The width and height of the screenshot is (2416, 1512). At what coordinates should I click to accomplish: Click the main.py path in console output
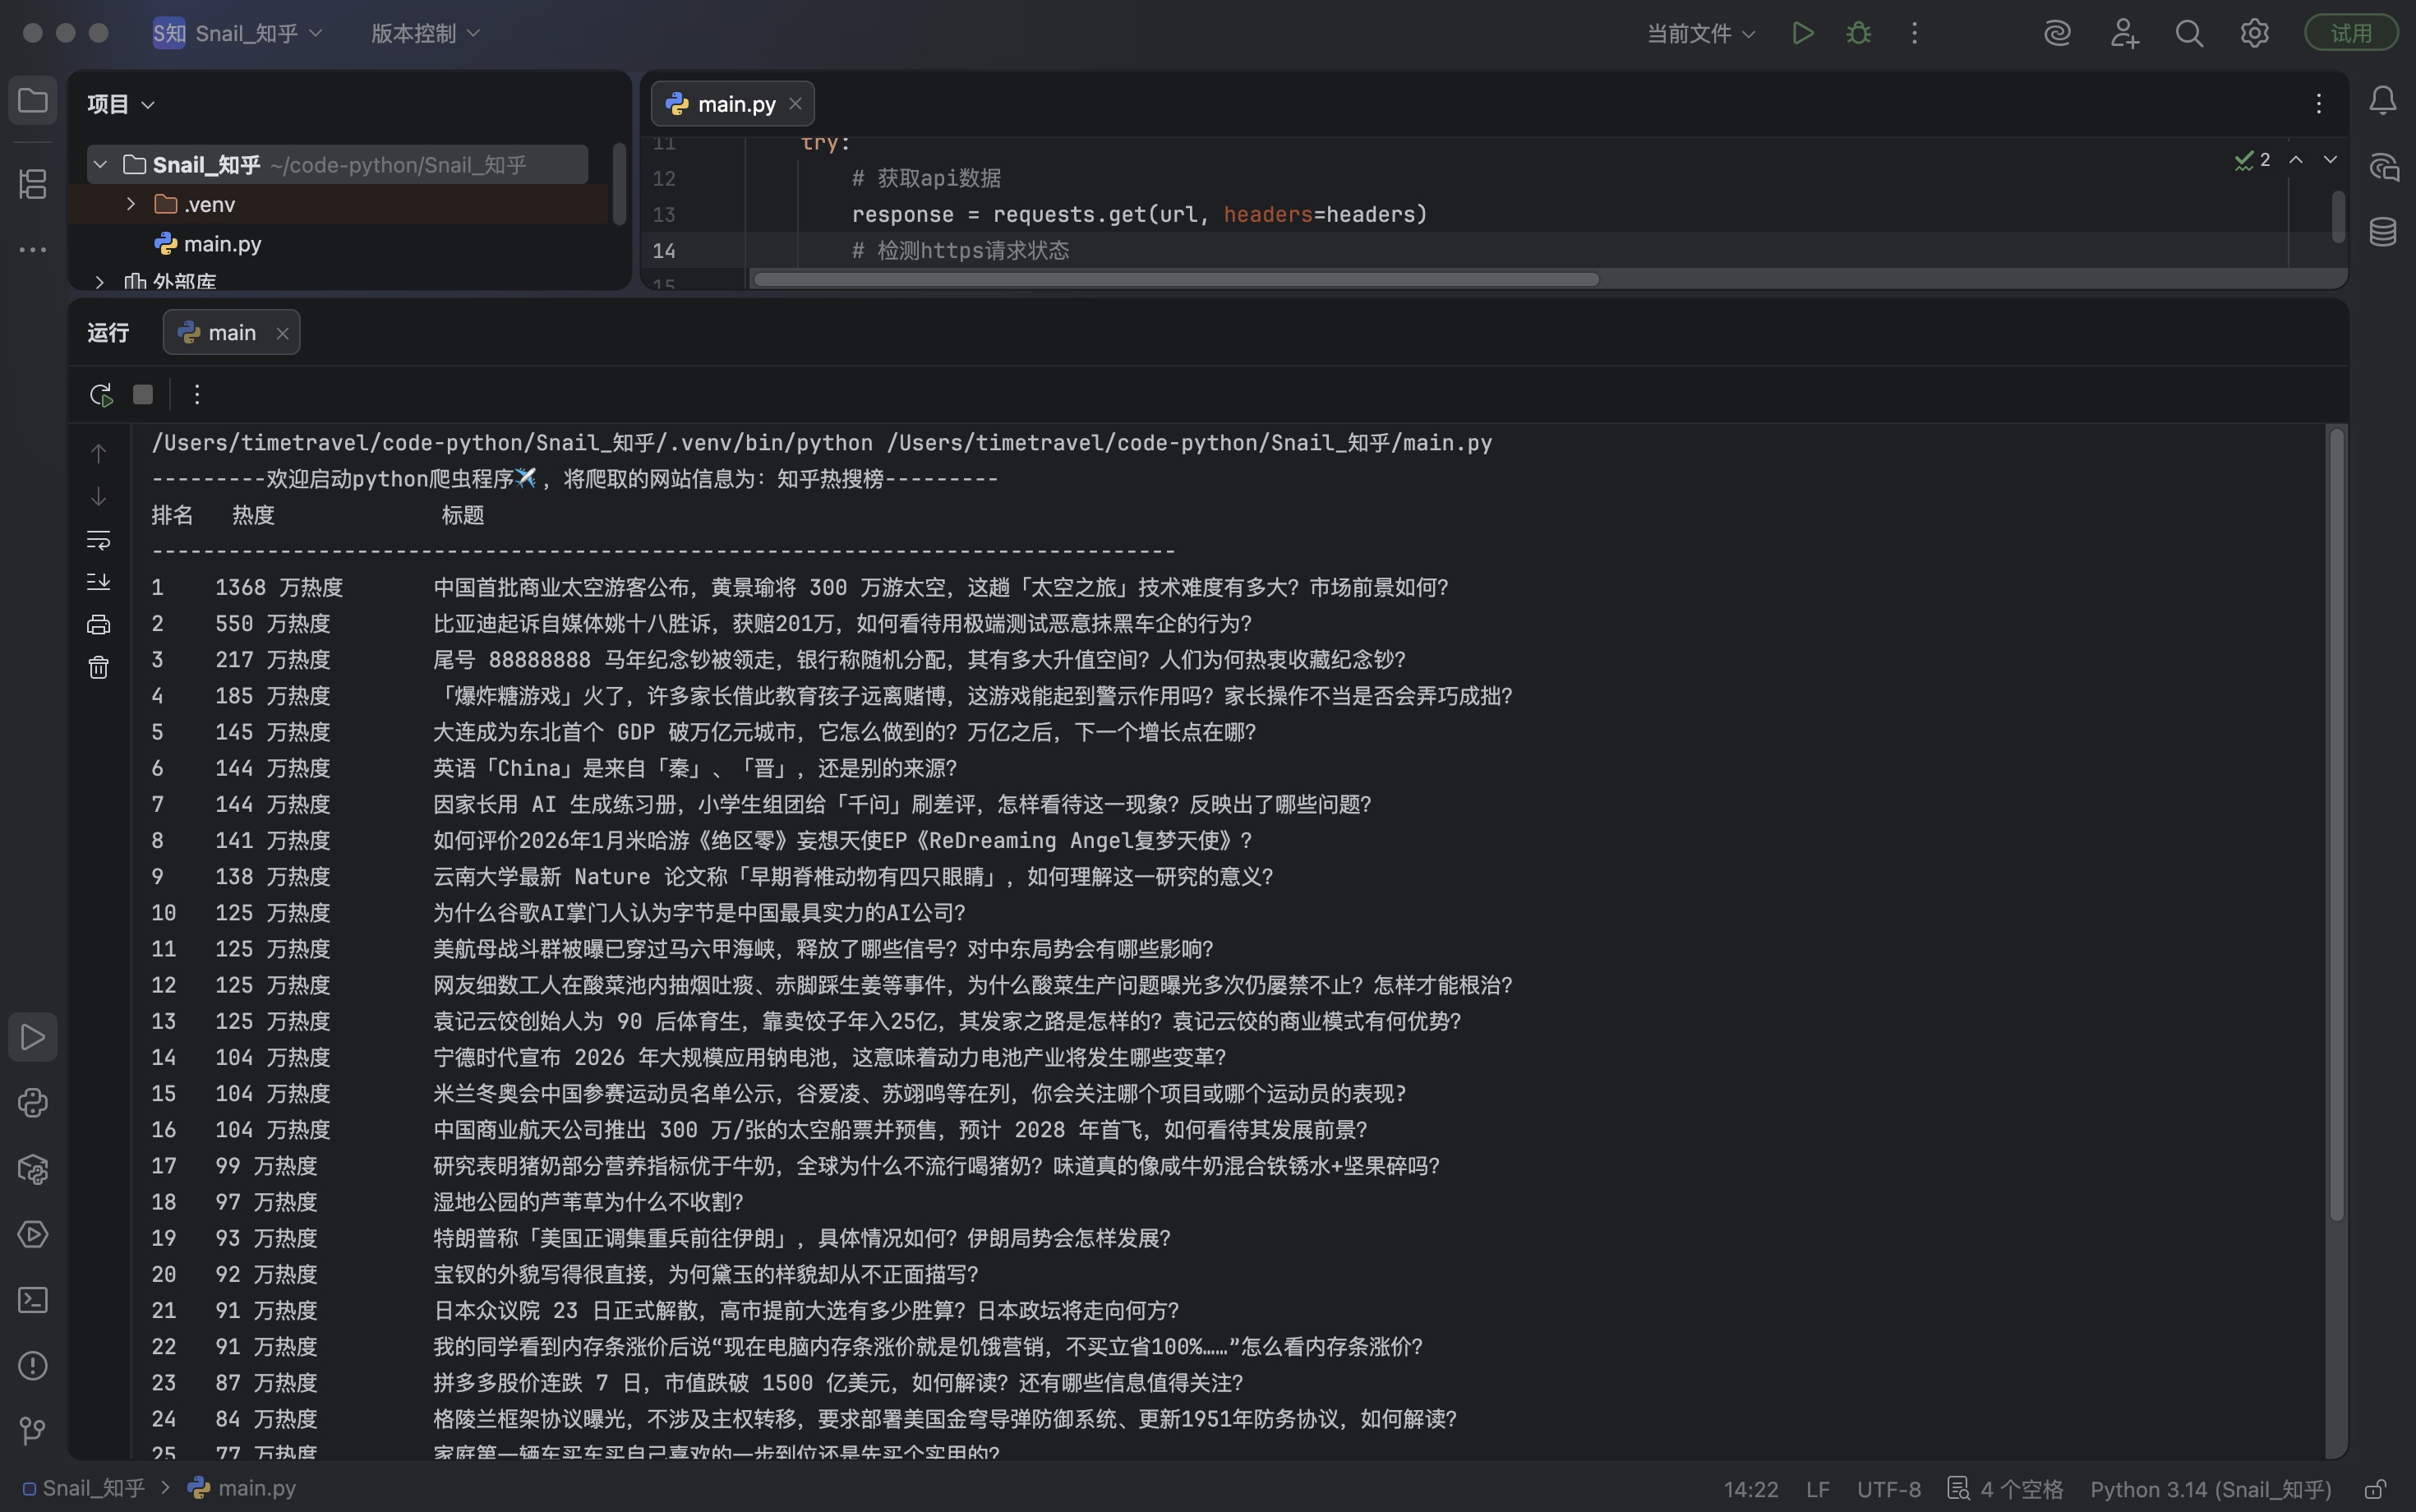[1189, 443]
